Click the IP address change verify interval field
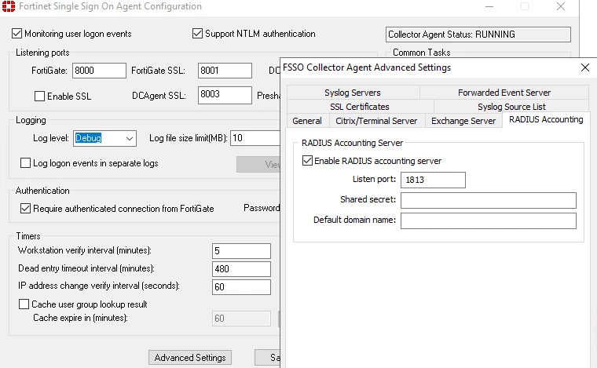The image size is (597, 368). [x=241, y=287]
